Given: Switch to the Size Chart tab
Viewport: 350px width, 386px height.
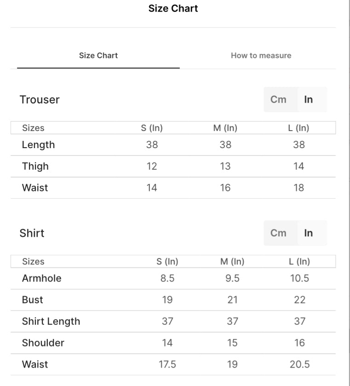Looking at the screenshot, I should (98, 56).
